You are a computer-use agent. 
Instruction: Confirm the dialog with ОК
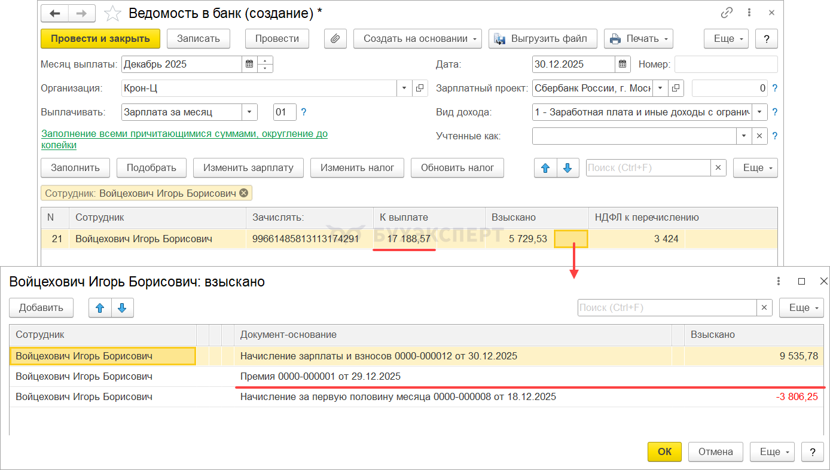click(x=665, y=451)
